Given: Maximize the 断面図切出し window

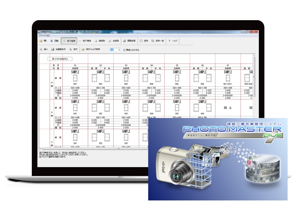Looking at the screenshot, I should pyautogui.click(x=247, y=31).
